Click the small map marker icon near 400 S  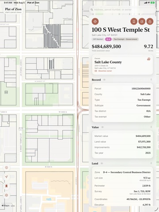click(x=21, y=129)
